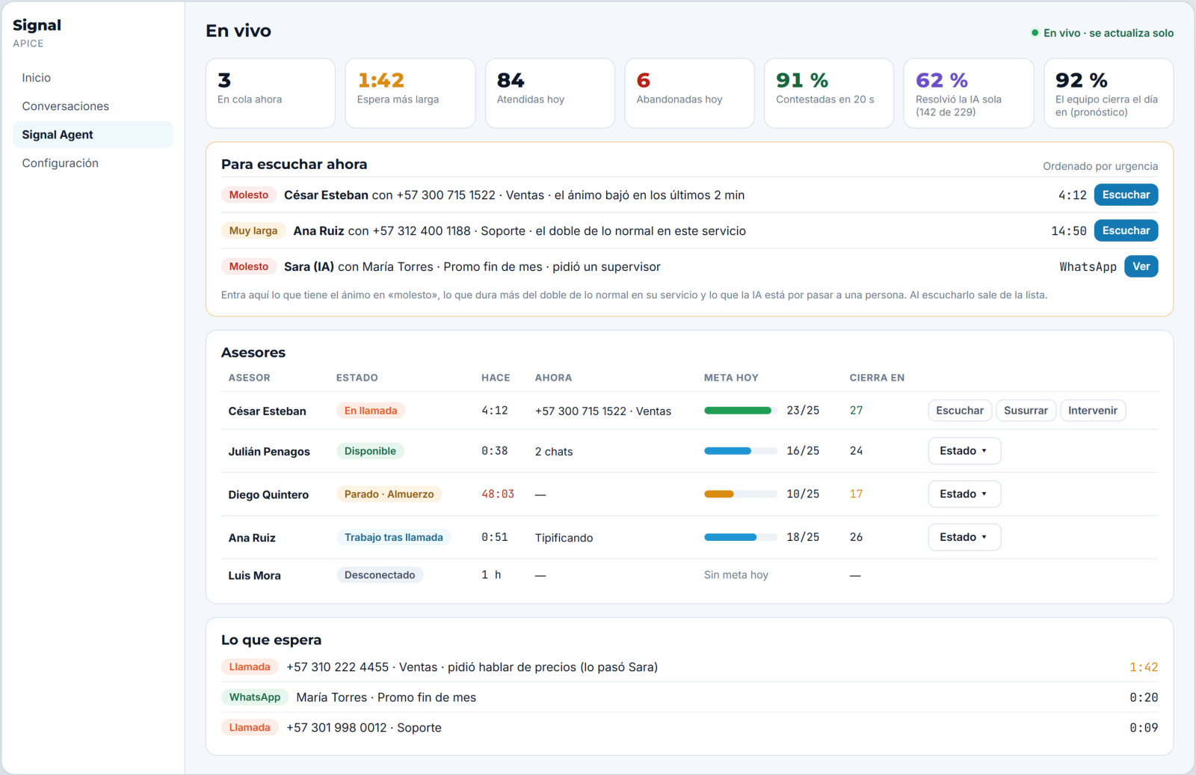
Task: Click Intervenir on César Esteban's row
Action: (x=1092, y=411)
